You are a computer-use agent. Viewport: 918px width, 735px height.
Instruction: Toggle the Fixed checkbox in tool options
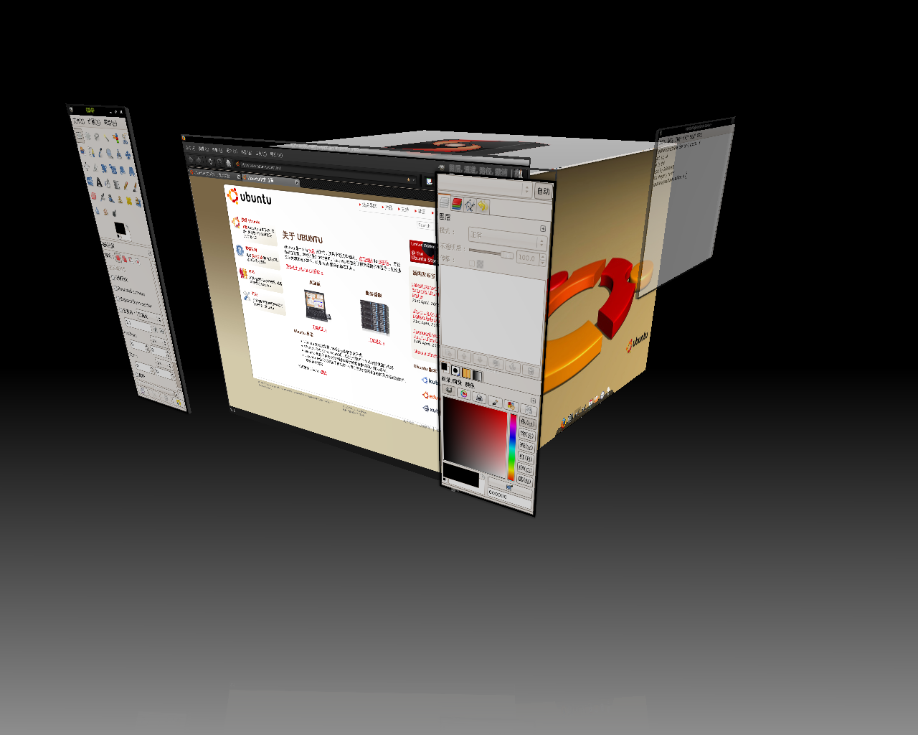click(121, 310)
